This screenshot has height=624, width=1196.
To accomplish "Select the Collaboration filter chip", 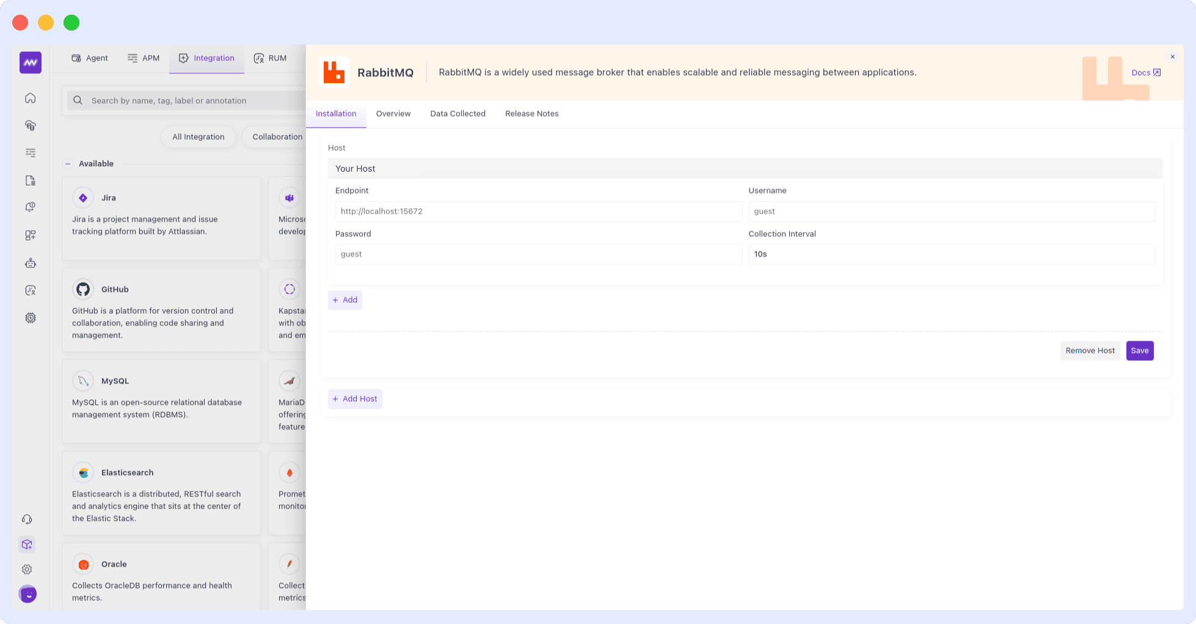I will (277, 137).
